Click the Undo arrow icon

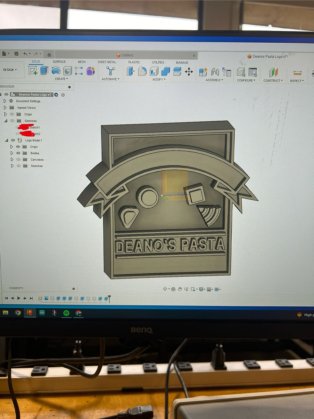tap(25, 54)
